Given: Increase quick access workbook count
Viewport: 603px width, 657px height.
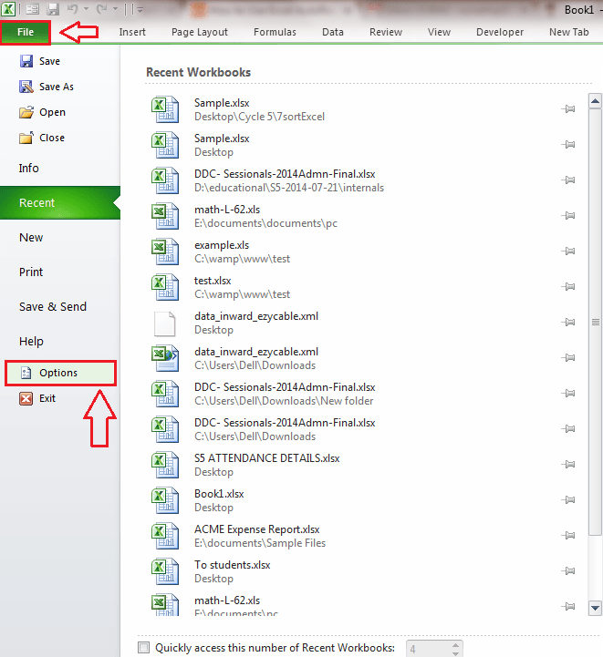Looking at the screenshot, I should click(456, 645).
